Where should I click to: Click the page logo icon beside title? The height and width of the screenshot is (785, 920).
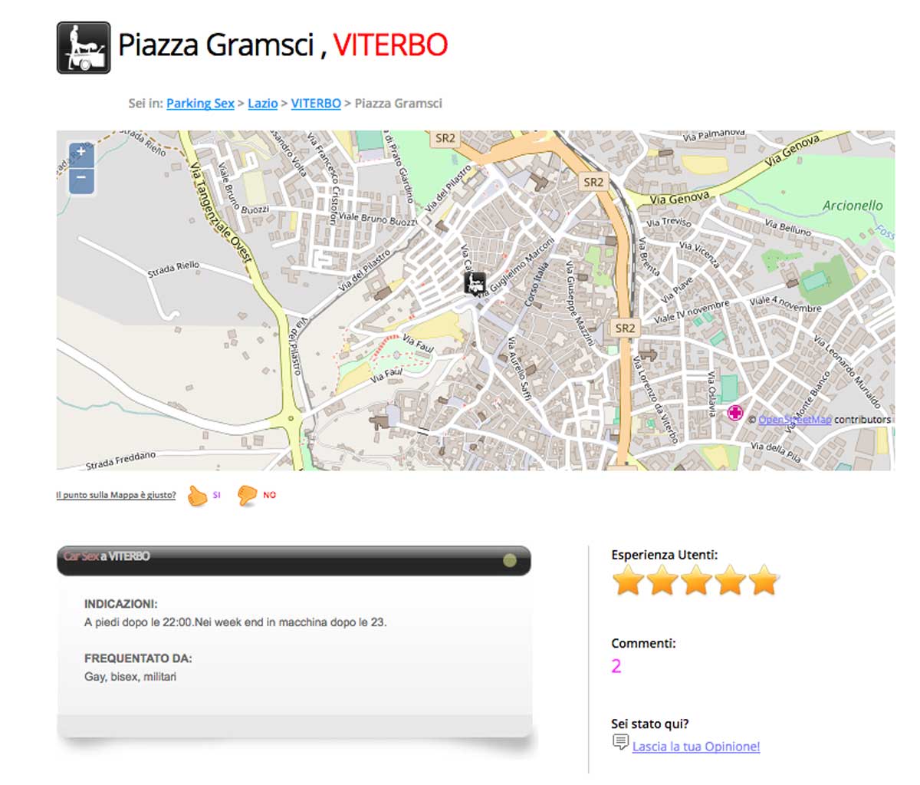click(x=84, y=48)
